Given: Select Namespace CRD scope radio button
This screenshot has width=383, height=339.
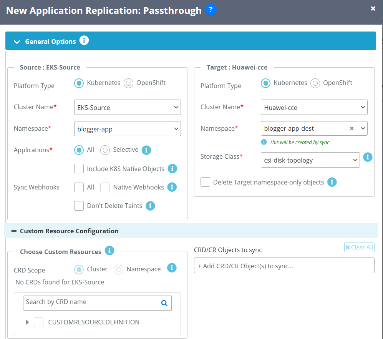Looking at the screenshot, I should 118,269.
